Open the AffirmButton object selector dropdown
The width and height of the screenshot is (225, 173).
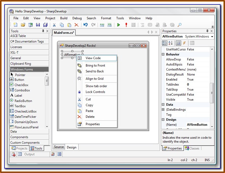pos(212,36)
